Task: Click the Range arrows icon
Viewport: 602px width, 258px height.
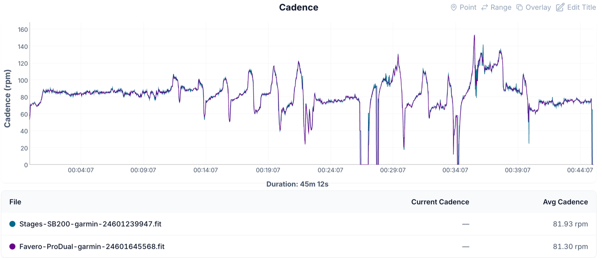Action: coord(485,8)
